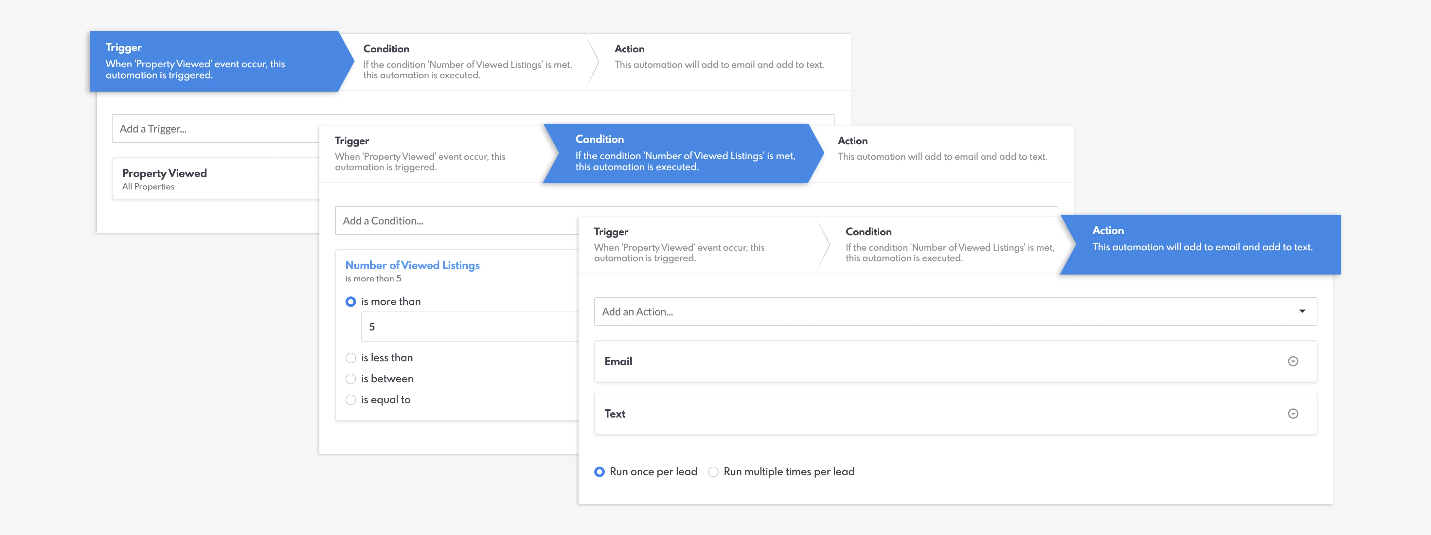1431x535 pixels.
Task: Expand the Text action circle chevron icon
Action: (1293, 413)
